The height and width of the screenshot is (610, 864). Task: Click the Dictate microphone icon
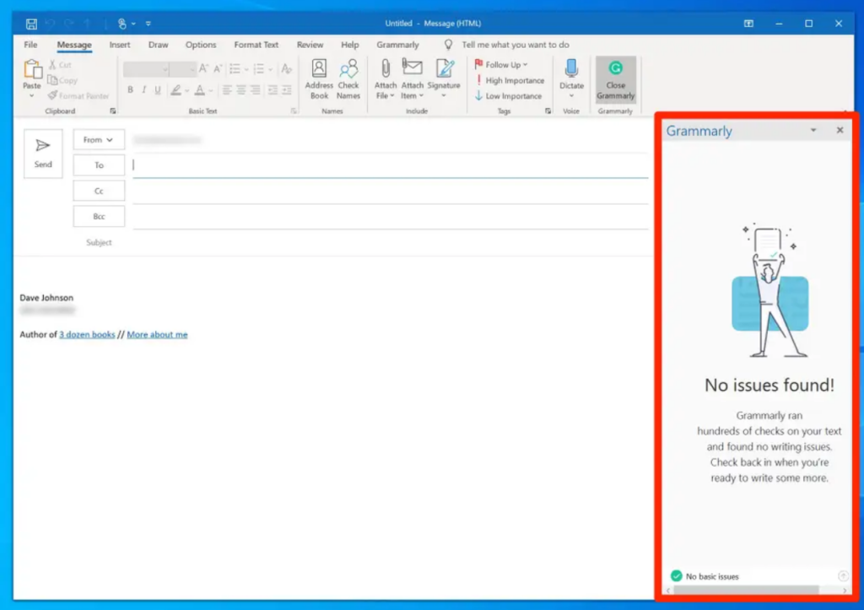[571, 68]
